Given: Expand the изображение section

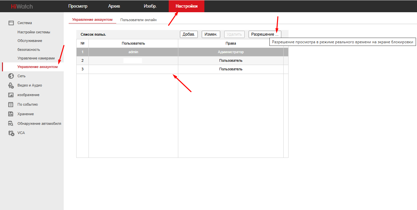Looking at the screenshot, I should pos(28,95).
